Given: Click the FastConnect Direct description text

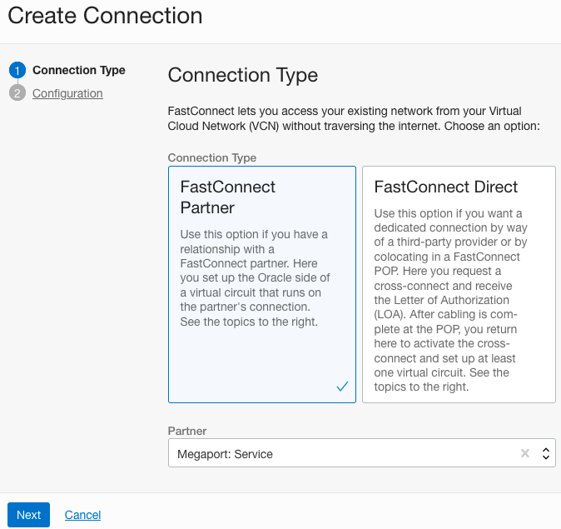Looking at the screenshot, I should 458,300.
